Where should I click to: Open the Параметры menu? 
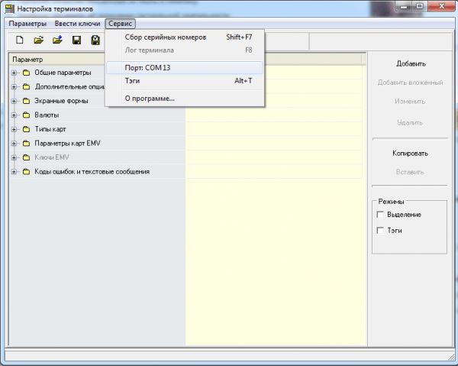point(27,24)
